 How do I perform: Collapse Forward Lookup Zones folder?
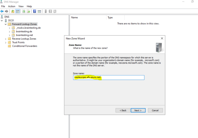(6, 24)
